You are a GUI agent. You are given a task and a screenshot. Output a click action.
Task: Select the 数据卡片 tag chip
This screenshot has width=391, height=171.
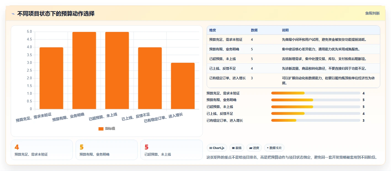[x=274, y=148]
